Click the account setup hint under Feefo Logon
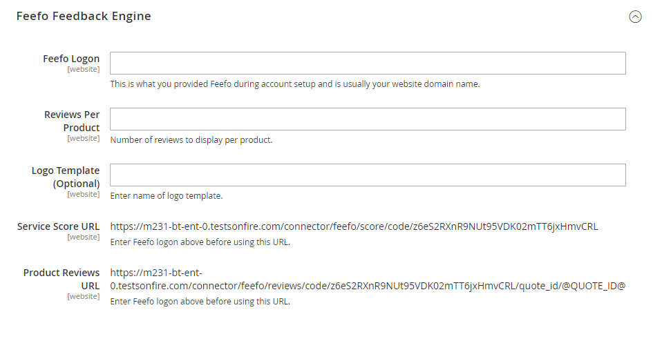Screen dimensions: 662x350 pyautogui.click(x=294, y=84)
